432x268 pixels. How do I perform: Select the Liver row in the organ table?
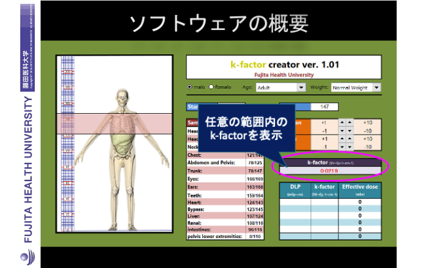pos(216,217)
